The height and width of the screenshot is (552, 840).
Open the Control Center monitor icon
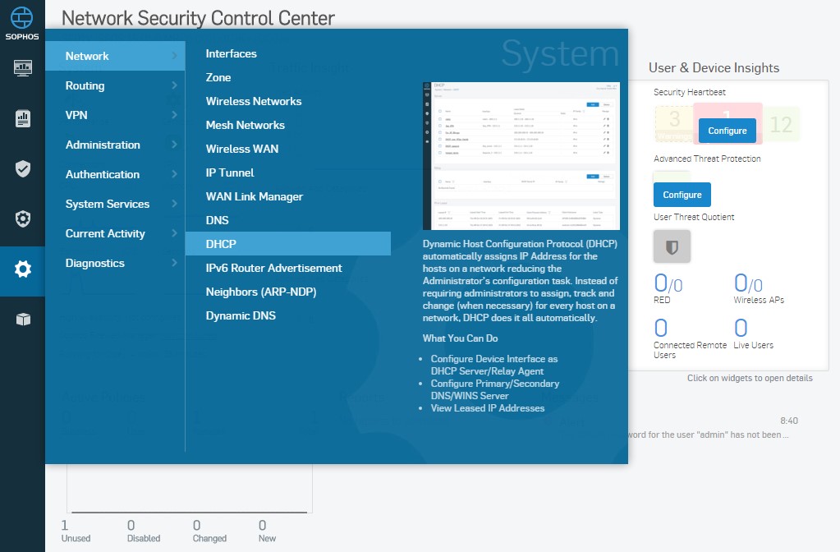pyautogui.click(x=22, y=68)
